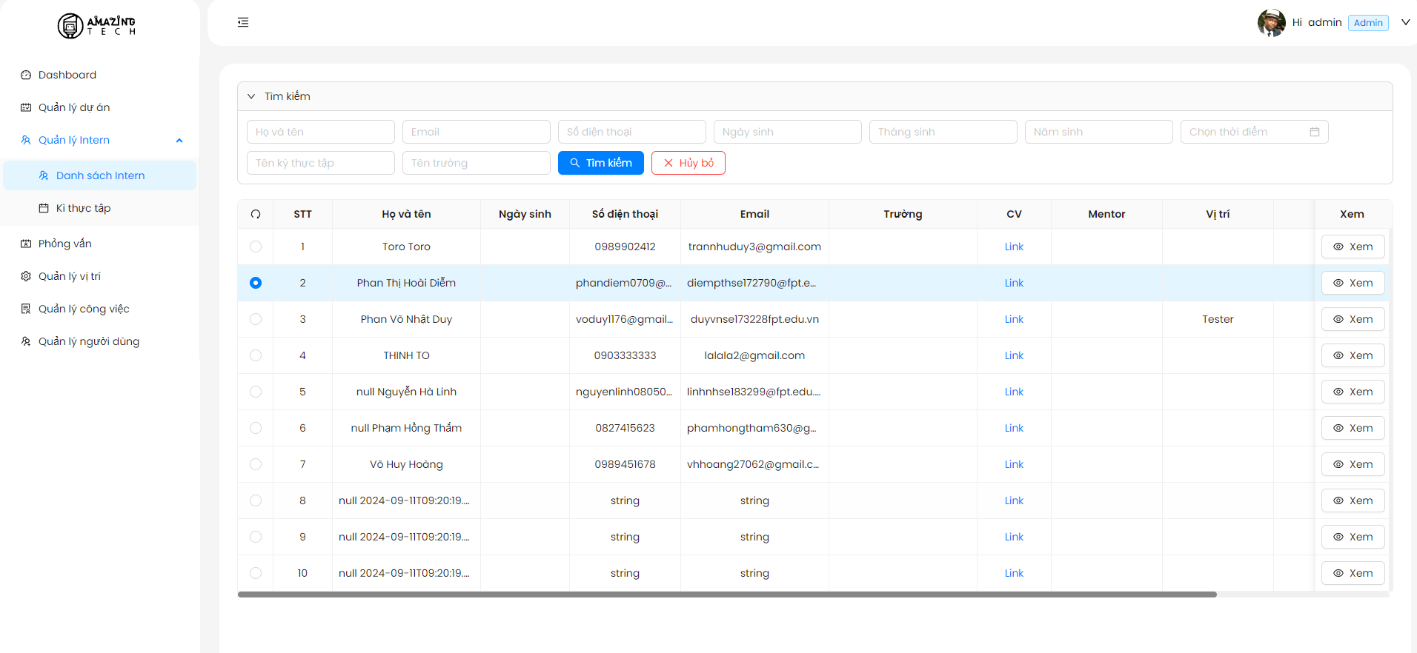Click the admin avatar picture

pos(1271,23)
